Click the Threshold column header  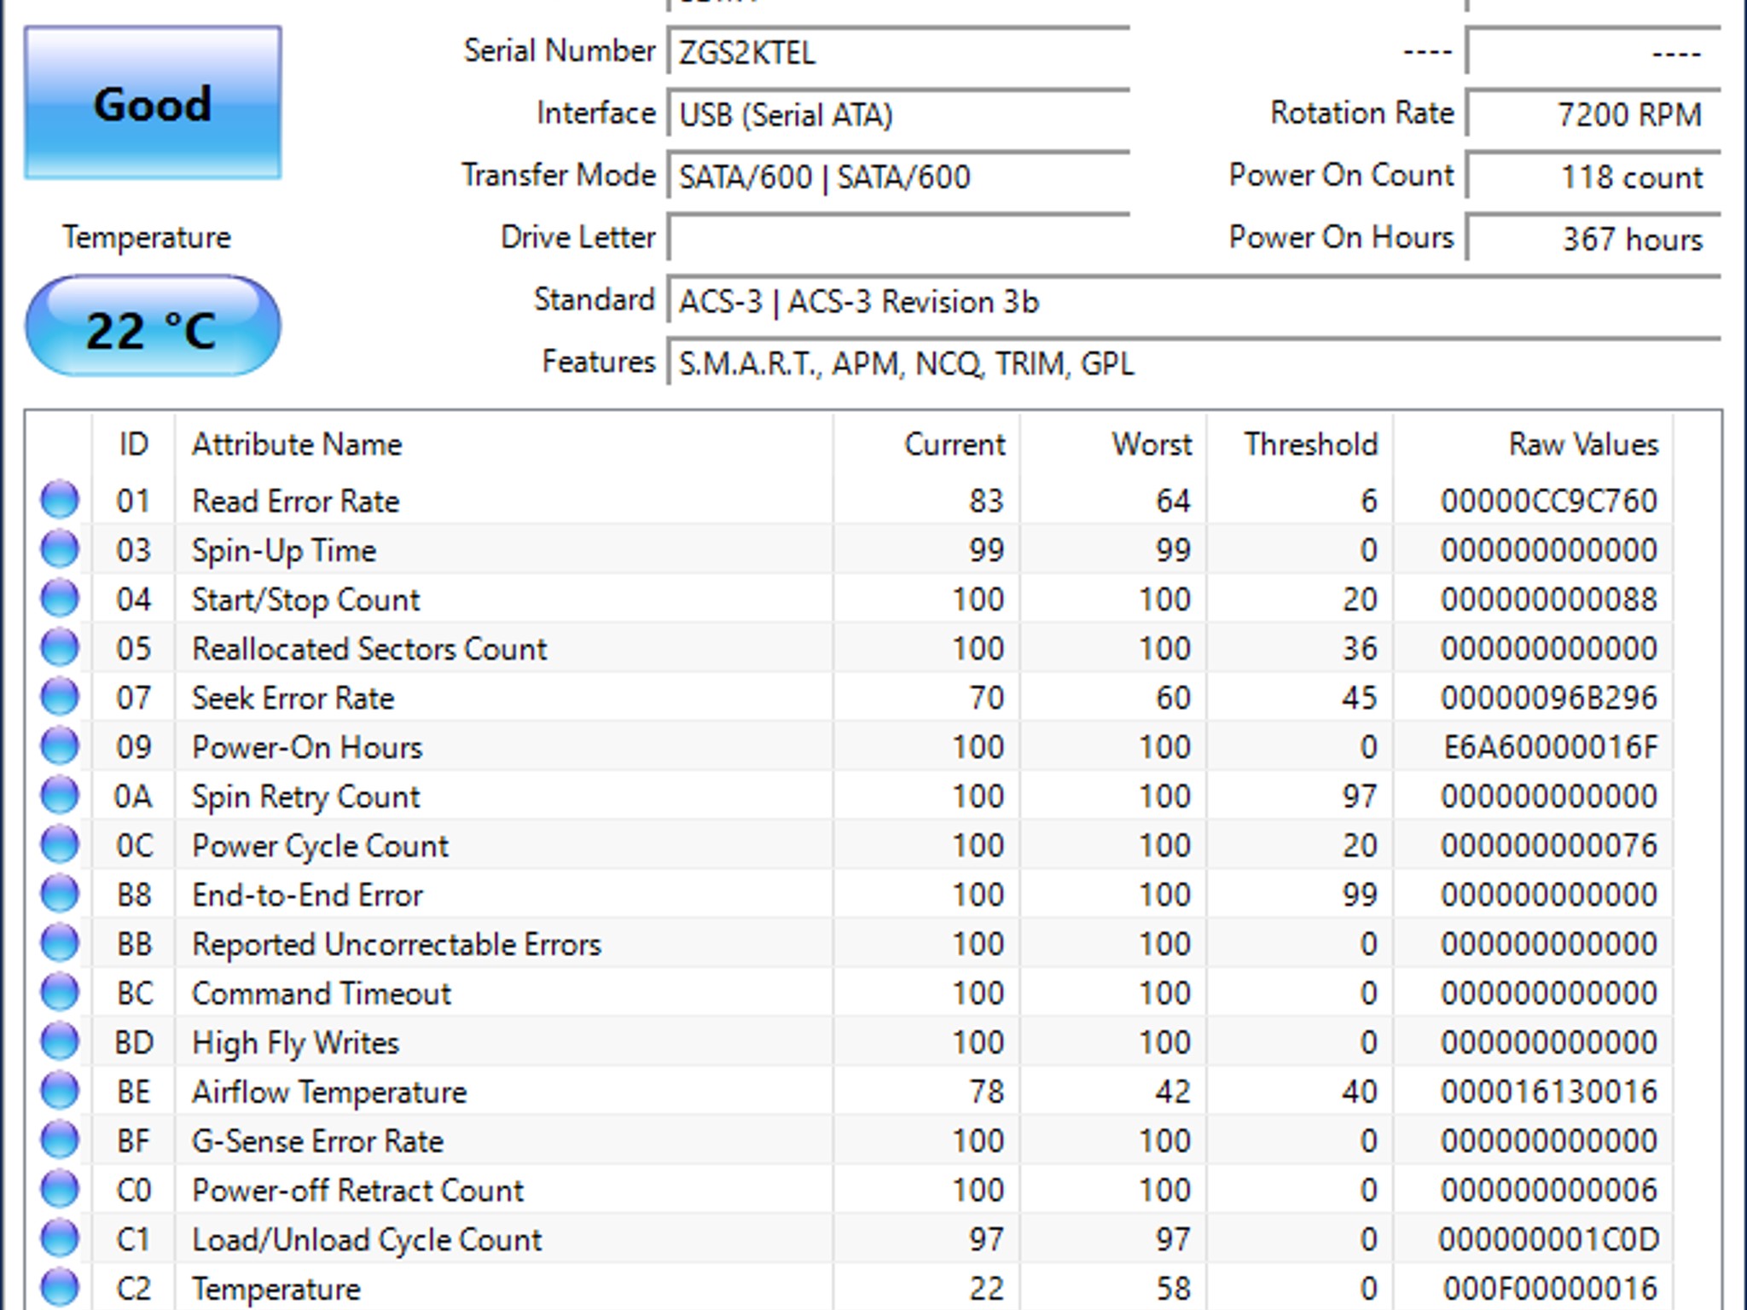[1311, 444]
